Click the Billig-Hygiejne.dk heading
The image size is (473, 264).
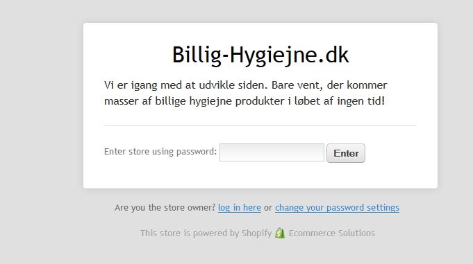[260, 55]
